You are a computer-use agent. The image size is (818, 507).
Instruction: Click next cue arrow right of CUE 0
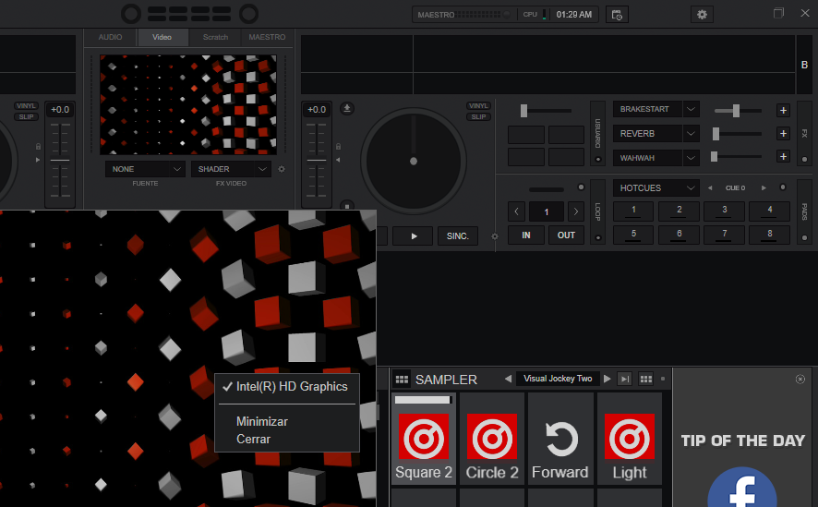point(764,187)
